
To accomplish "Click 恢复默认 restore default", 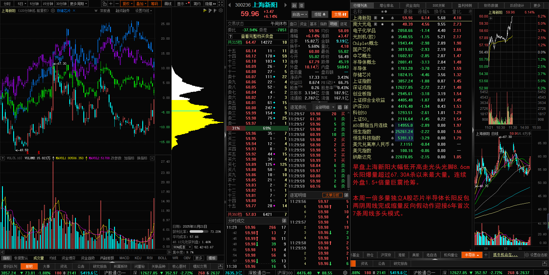I will tap(21, 258).
